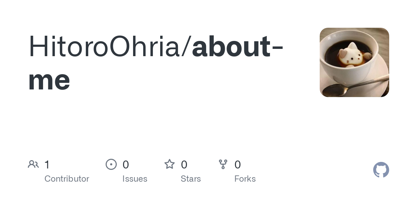Select the issues count zero

pyautogui.click(x=126, y=164)
